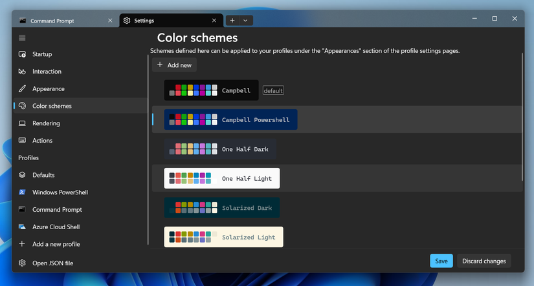Click the Command Prompt tab icon
The image size is (534, 286).
(x=23, y=21)
